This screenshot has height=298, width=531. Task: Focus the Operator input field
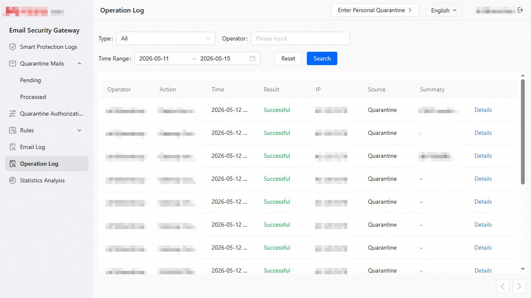click(x=301, y=38)
